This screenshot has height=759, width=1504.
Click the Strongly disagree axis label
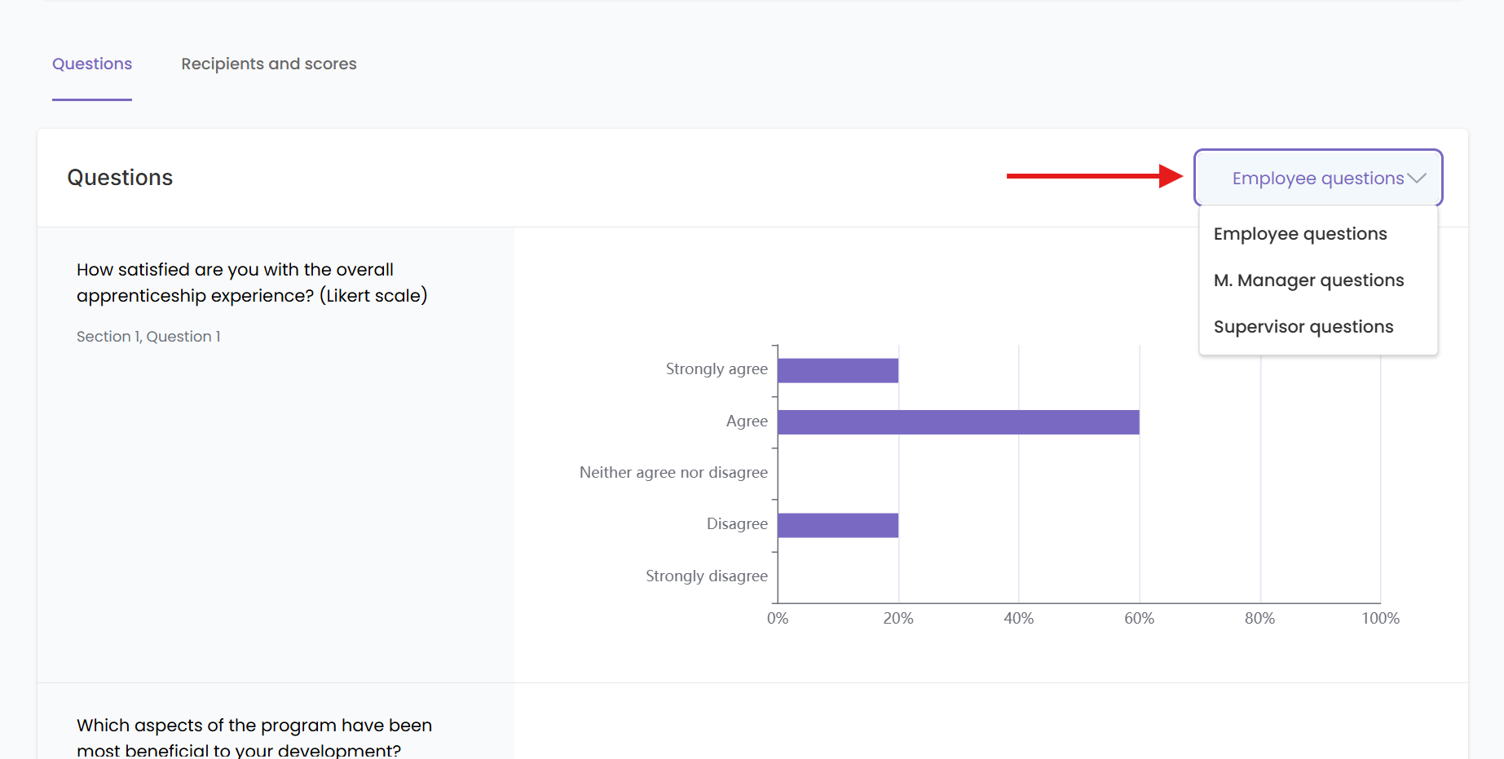[706, 576]
